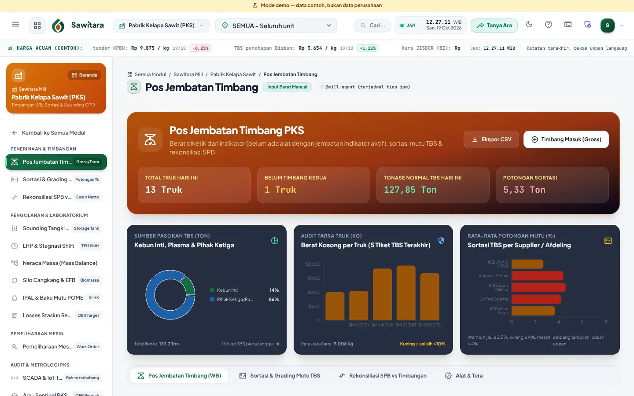Click Kebun Inti green legend swatch
Screen dimensions: 634x396
point(212,290)
